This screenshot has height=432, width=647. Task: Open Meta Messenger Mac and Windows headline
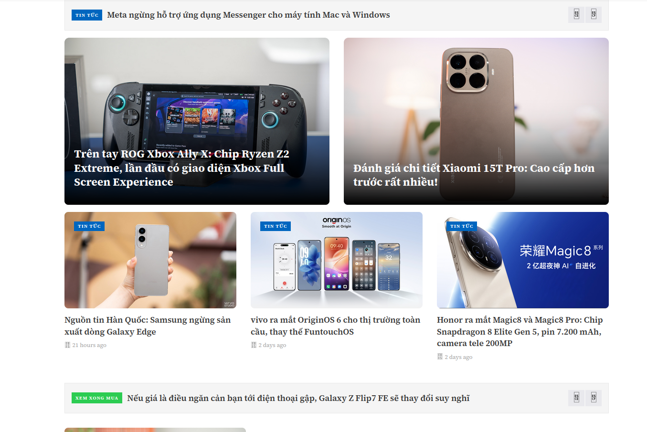tap(248, 15)
